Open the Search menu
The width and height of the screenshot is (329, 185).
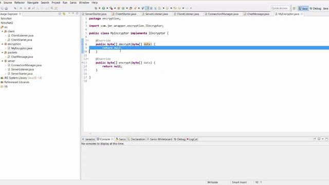point(45,3)
